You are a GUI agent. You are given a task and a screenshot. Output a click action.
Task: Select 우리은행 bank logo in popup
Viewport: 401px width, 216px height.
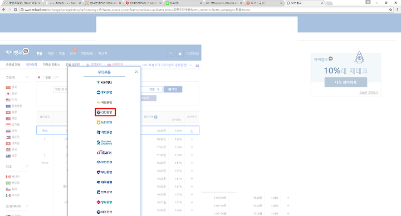(x=104, y=92)
